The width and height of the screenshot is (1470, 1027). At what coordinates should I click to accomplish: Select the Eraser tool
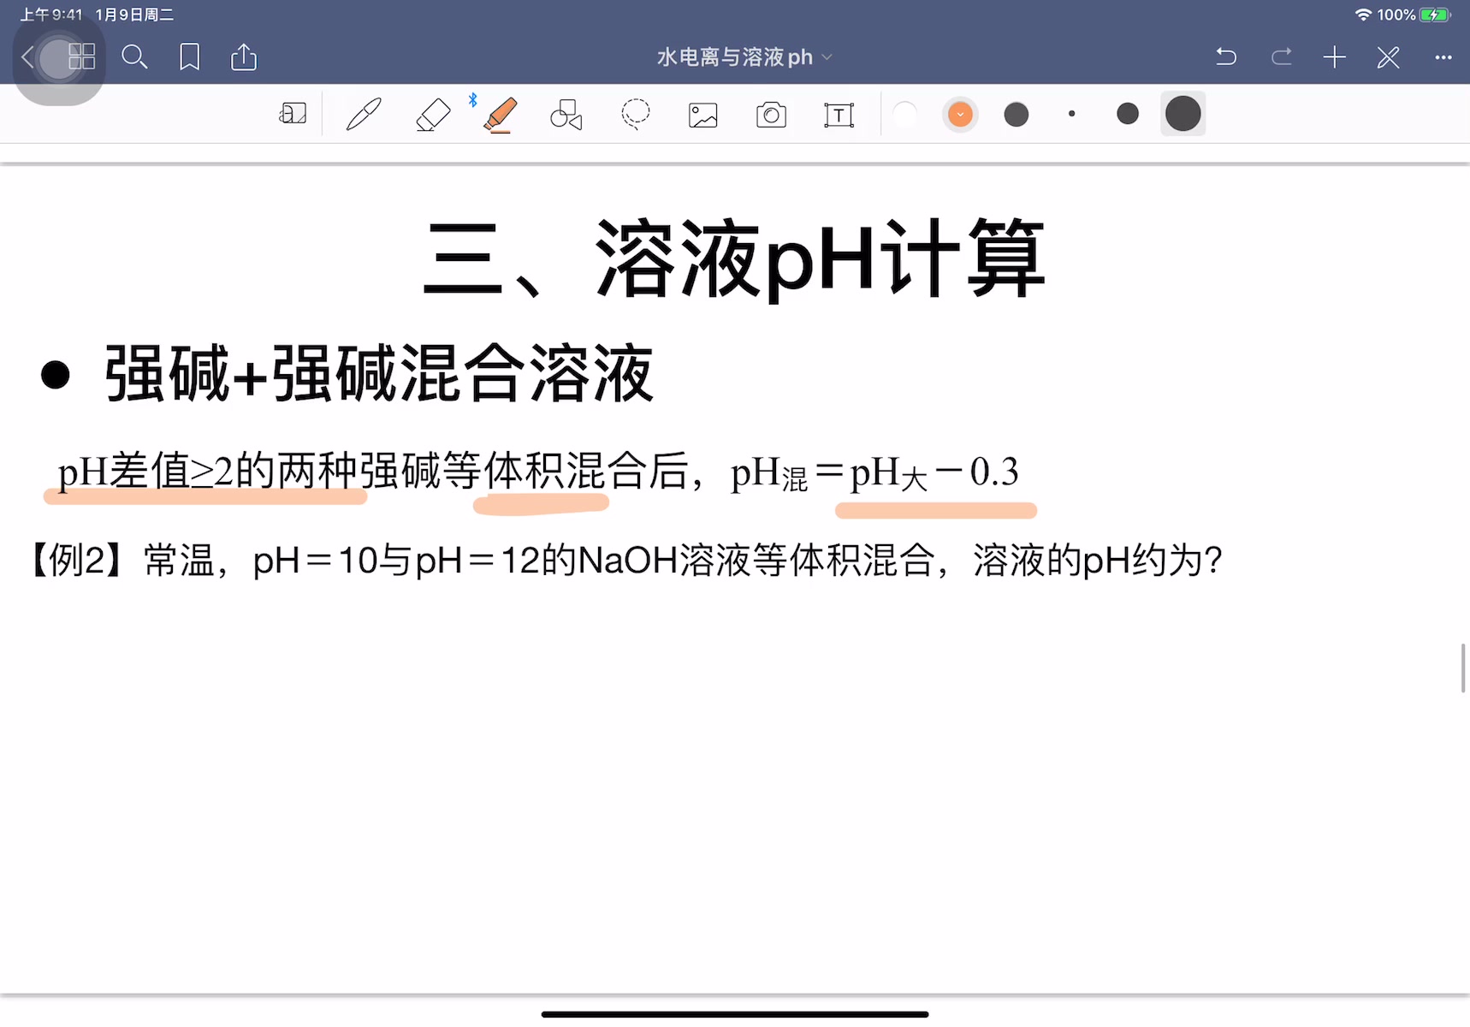(x=433, y=114)
